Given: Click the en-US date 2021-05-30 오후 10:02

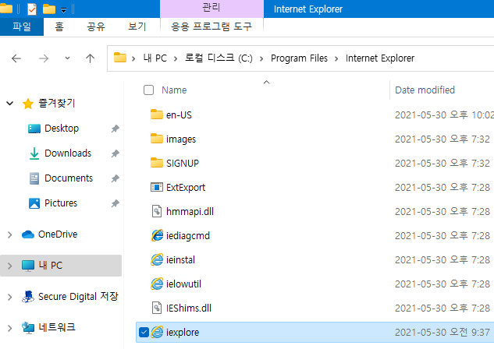Looking at the screenshot, I should [444, 115].
